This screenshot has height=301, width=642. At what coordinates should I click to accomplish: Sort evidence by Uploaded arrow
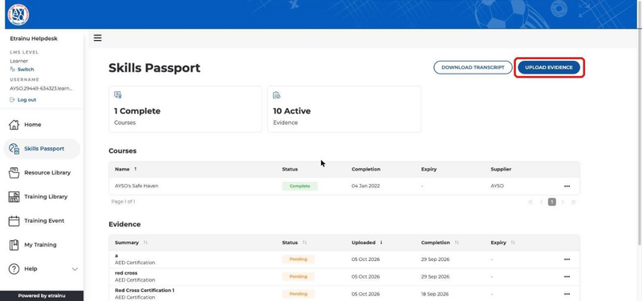(x=381, y=243)
